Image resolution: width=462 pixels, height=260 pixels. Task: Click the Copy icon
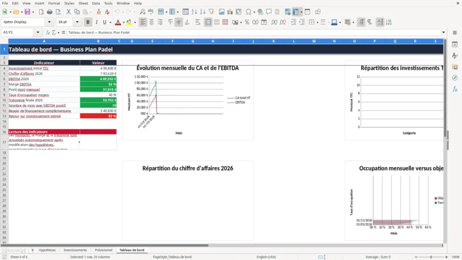coord(77,12)
